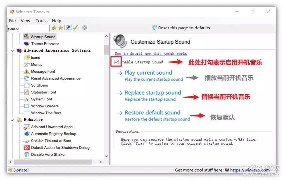This screenshot has width=283, height=180.
Task: Open settings via the gear icon
Action: (85, 28)
